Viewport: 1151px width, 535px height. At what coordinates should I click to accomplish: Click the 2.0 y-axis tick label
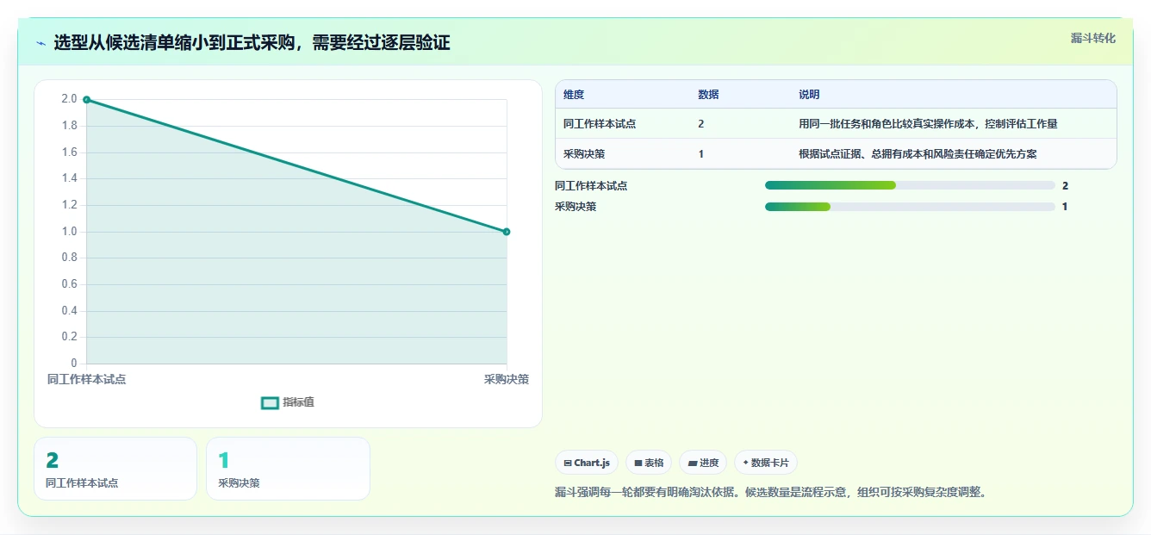click(x=69, y=99)
